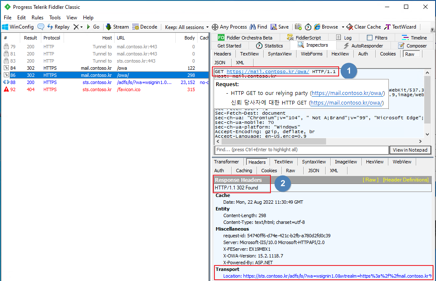
Task: Click Clear Cache in the toolbar
Action: pyautogui.click(x=364, y=27)
